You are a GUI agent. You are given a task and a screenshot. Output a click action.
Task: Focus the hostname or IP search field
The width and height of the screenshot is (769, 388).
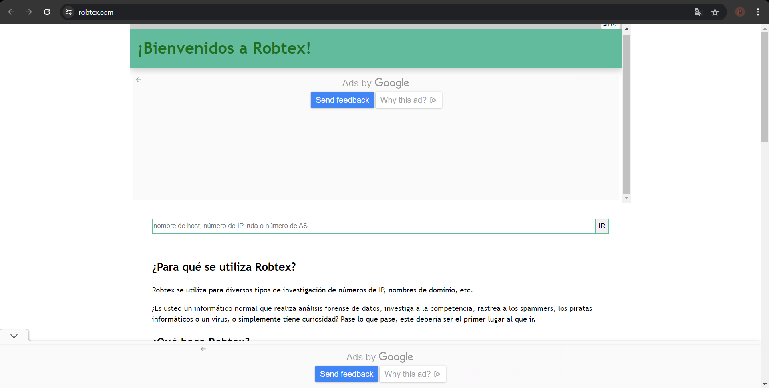373,226
